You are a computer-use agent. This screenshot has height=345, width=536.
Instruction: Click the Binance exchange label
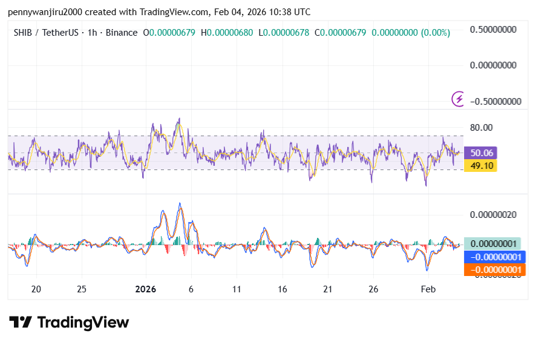tap(121, 33)
